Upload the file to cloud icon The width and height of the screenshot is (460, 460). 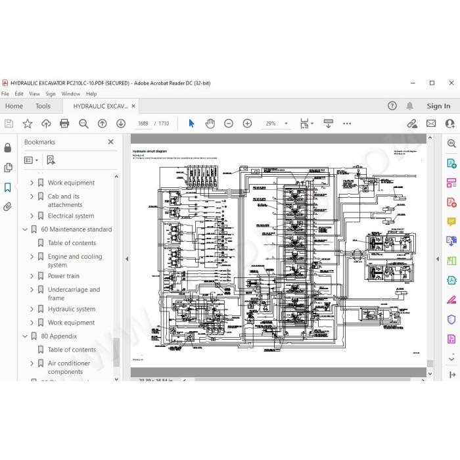[x=46, y=124]
